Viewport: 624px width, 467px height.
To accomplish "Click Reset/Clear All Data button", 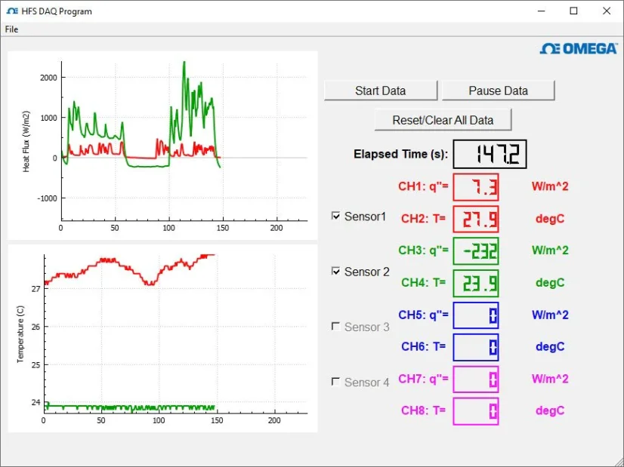I will (x=443, y=120).
